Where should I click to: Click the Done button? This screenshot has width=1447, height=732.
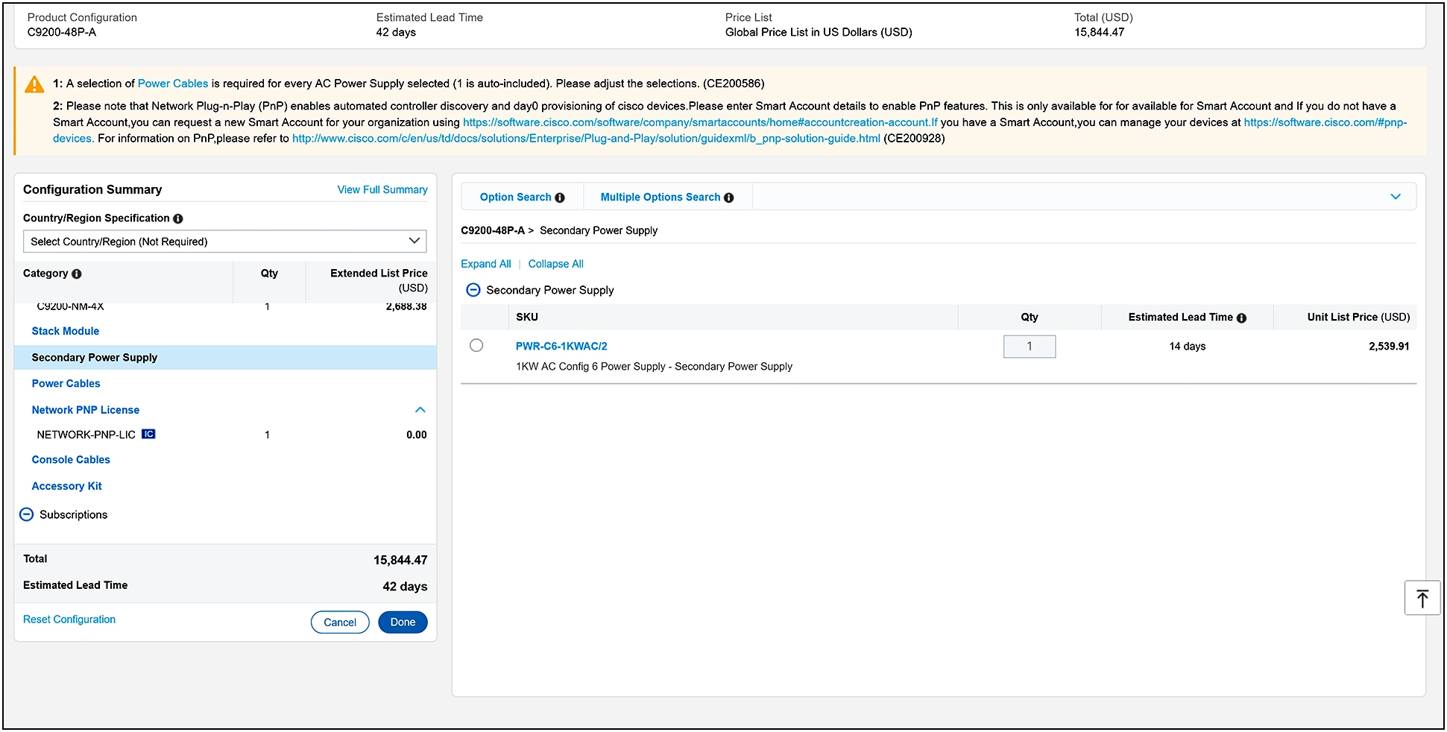pyautogui.click(x=403, y=622)
